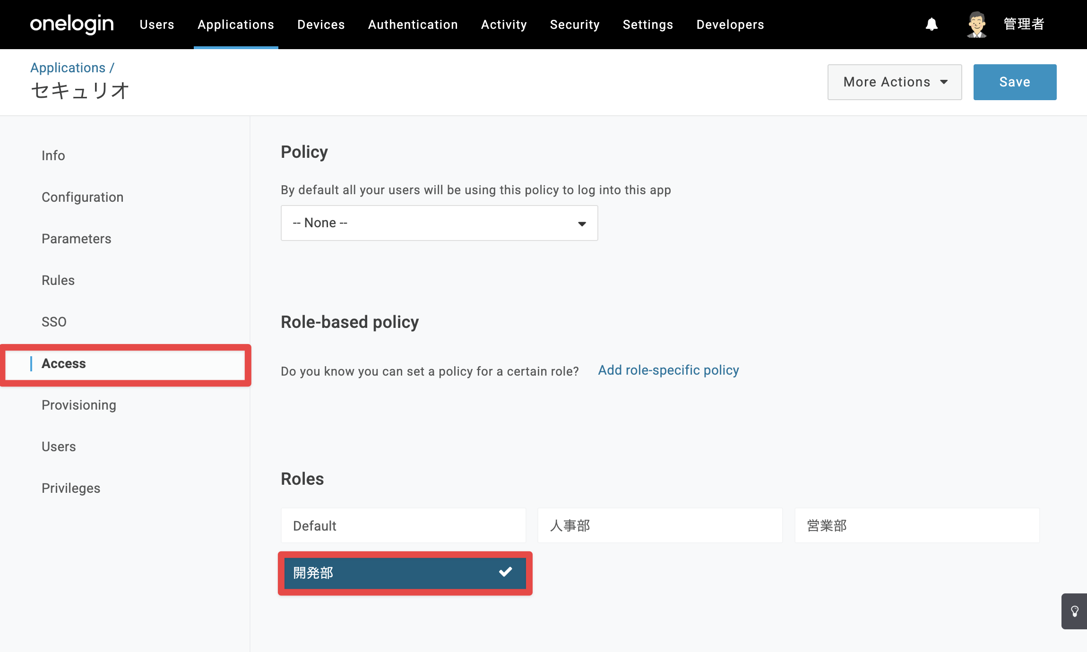Screen dimensions: 1087x652
Task: Click the OneLogin logo
Action: coord(72,24)
